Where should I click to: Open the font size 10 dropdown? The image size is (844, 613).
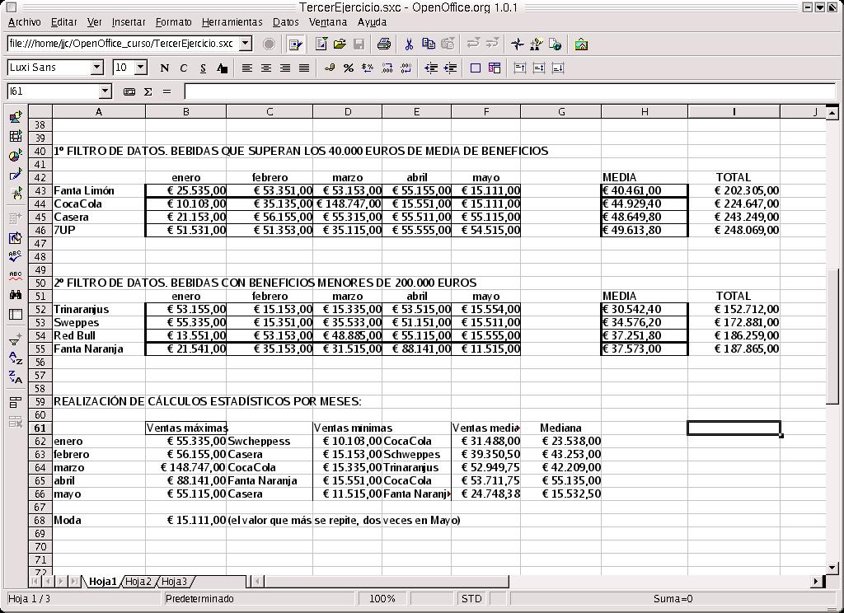pos(140,68)
